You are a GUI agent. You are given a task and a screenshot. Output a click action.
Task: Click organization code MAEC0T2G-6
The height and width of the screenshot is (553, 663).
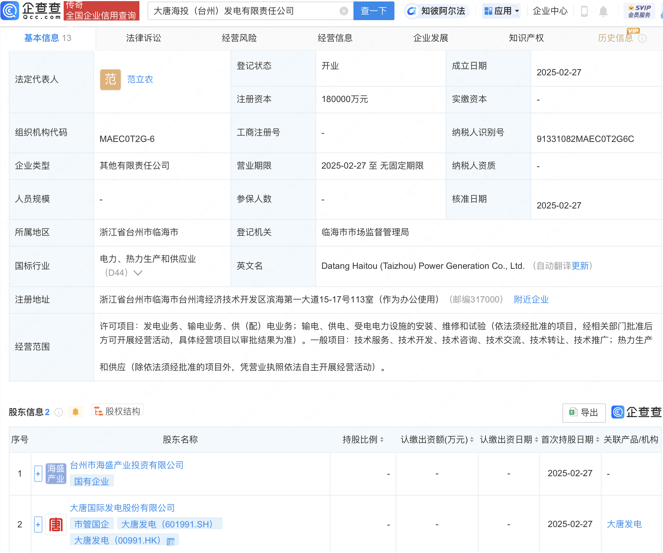[x=127, y=139]
